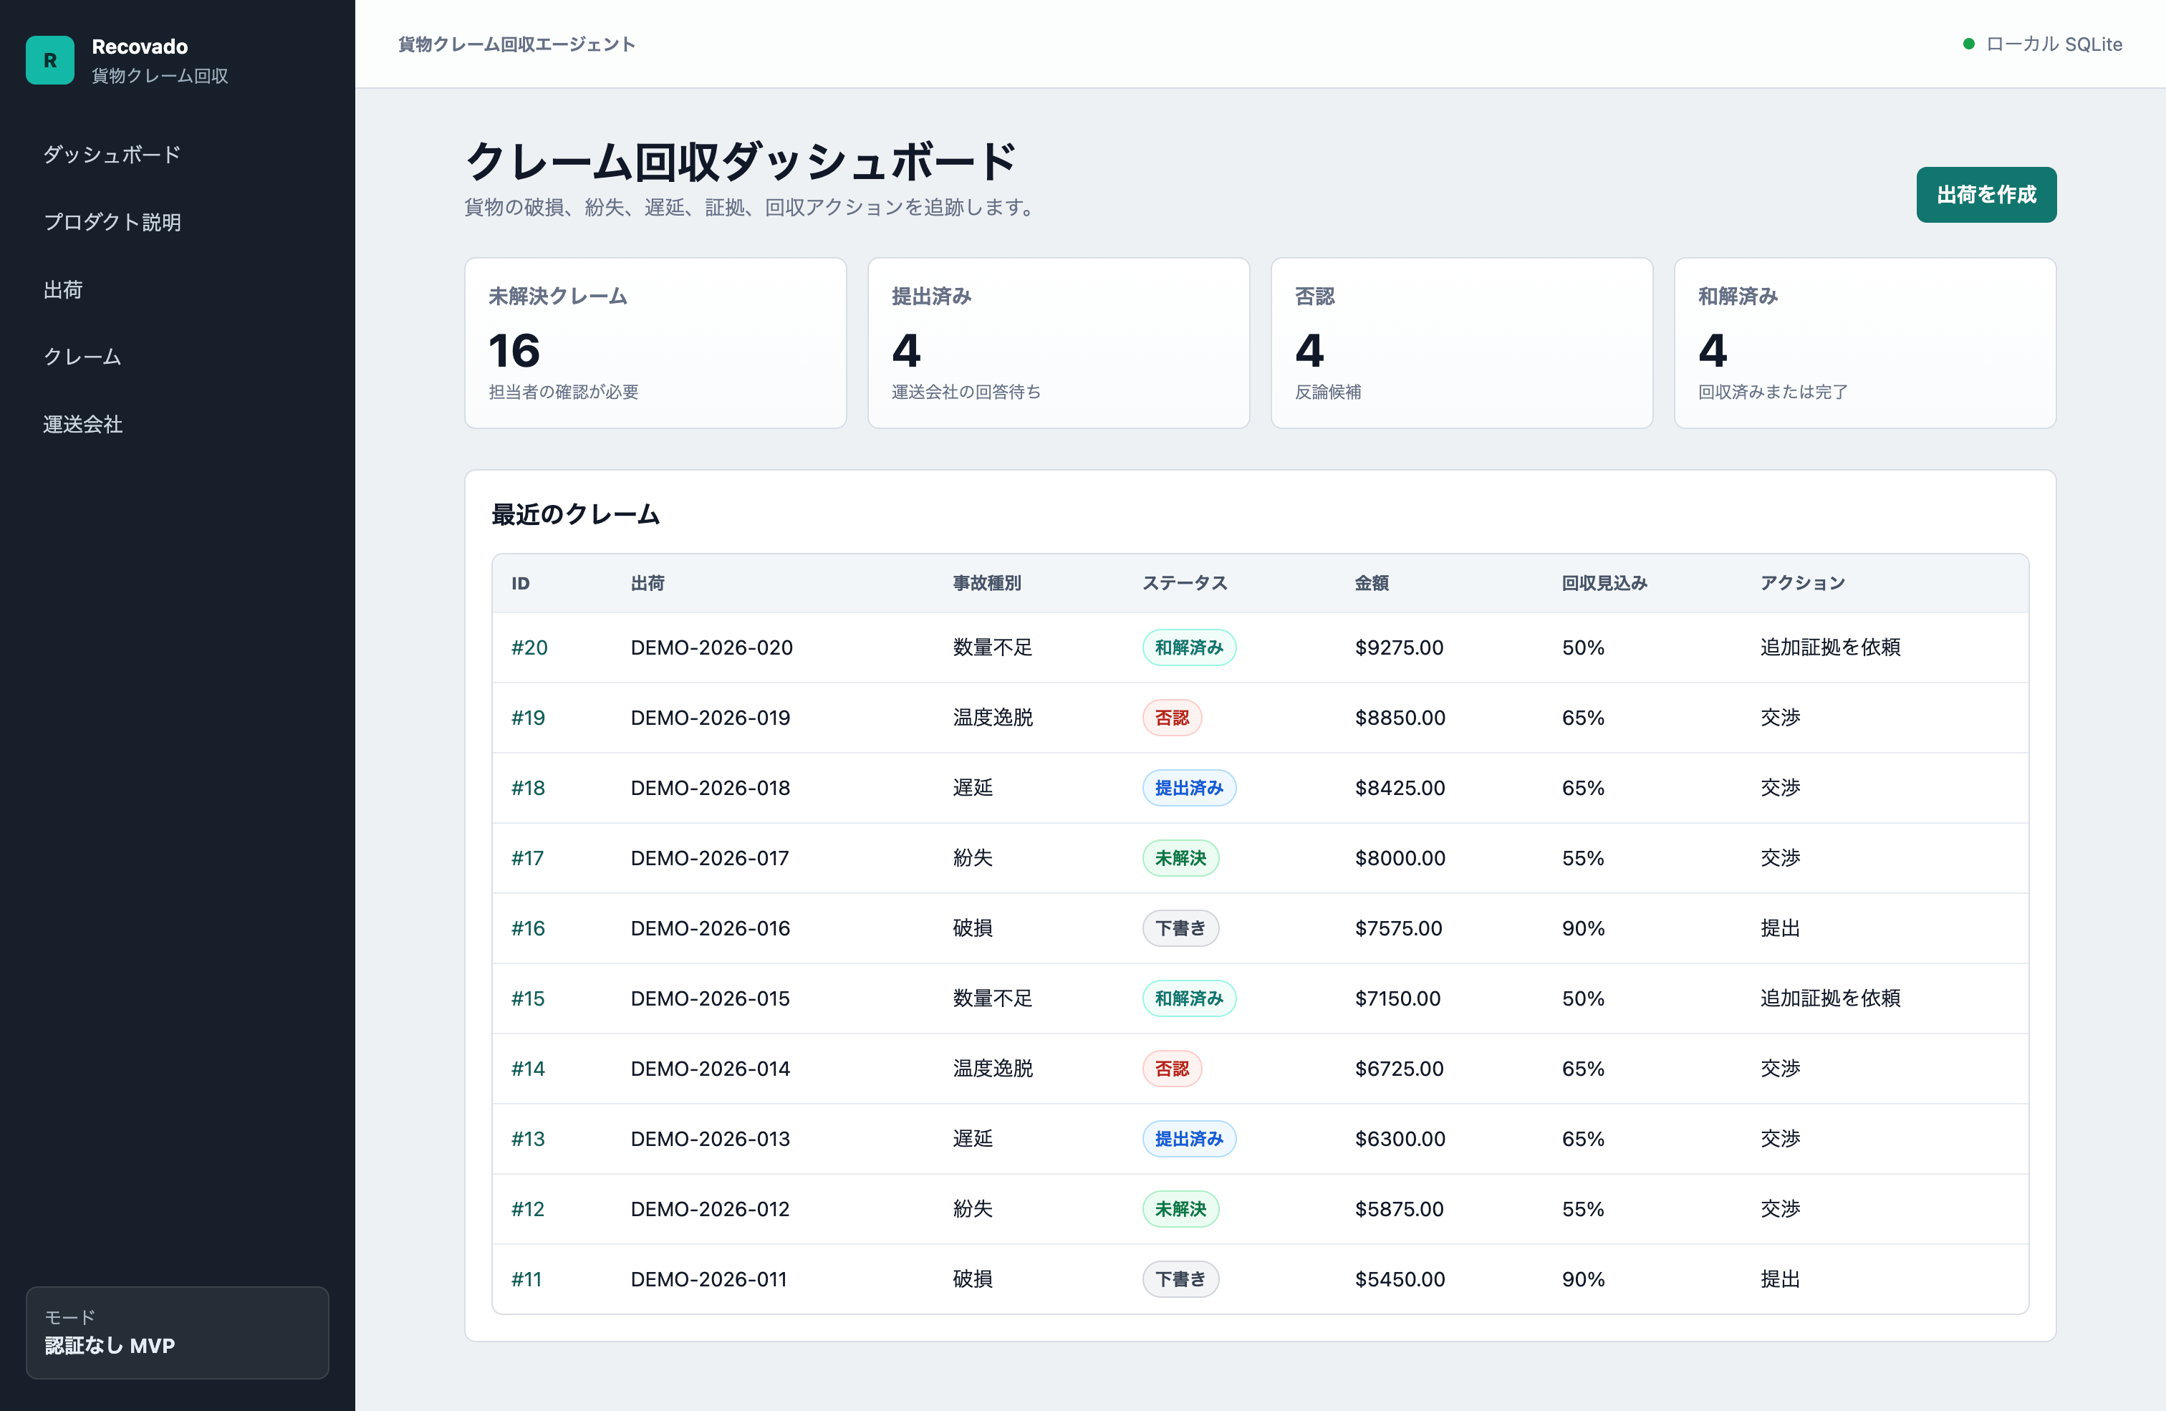This screenshot has width=2166, height=1411.
Task: Click the 認証なし MVP mode box
Action: [178, 1331]
